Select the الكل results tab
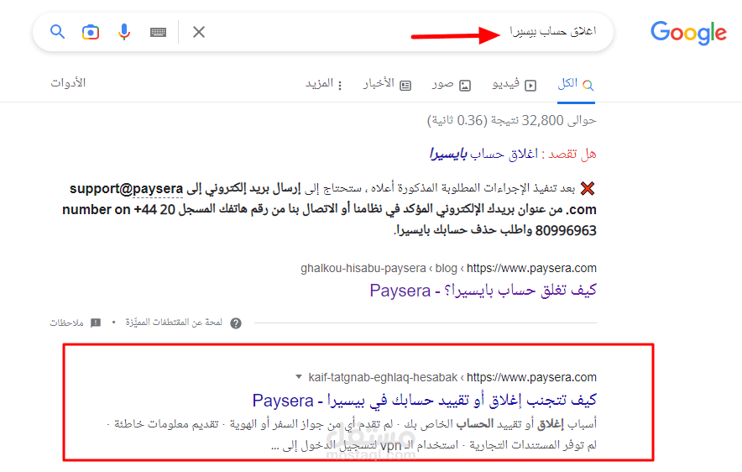 pyautogui.click(x=576, y=84)
